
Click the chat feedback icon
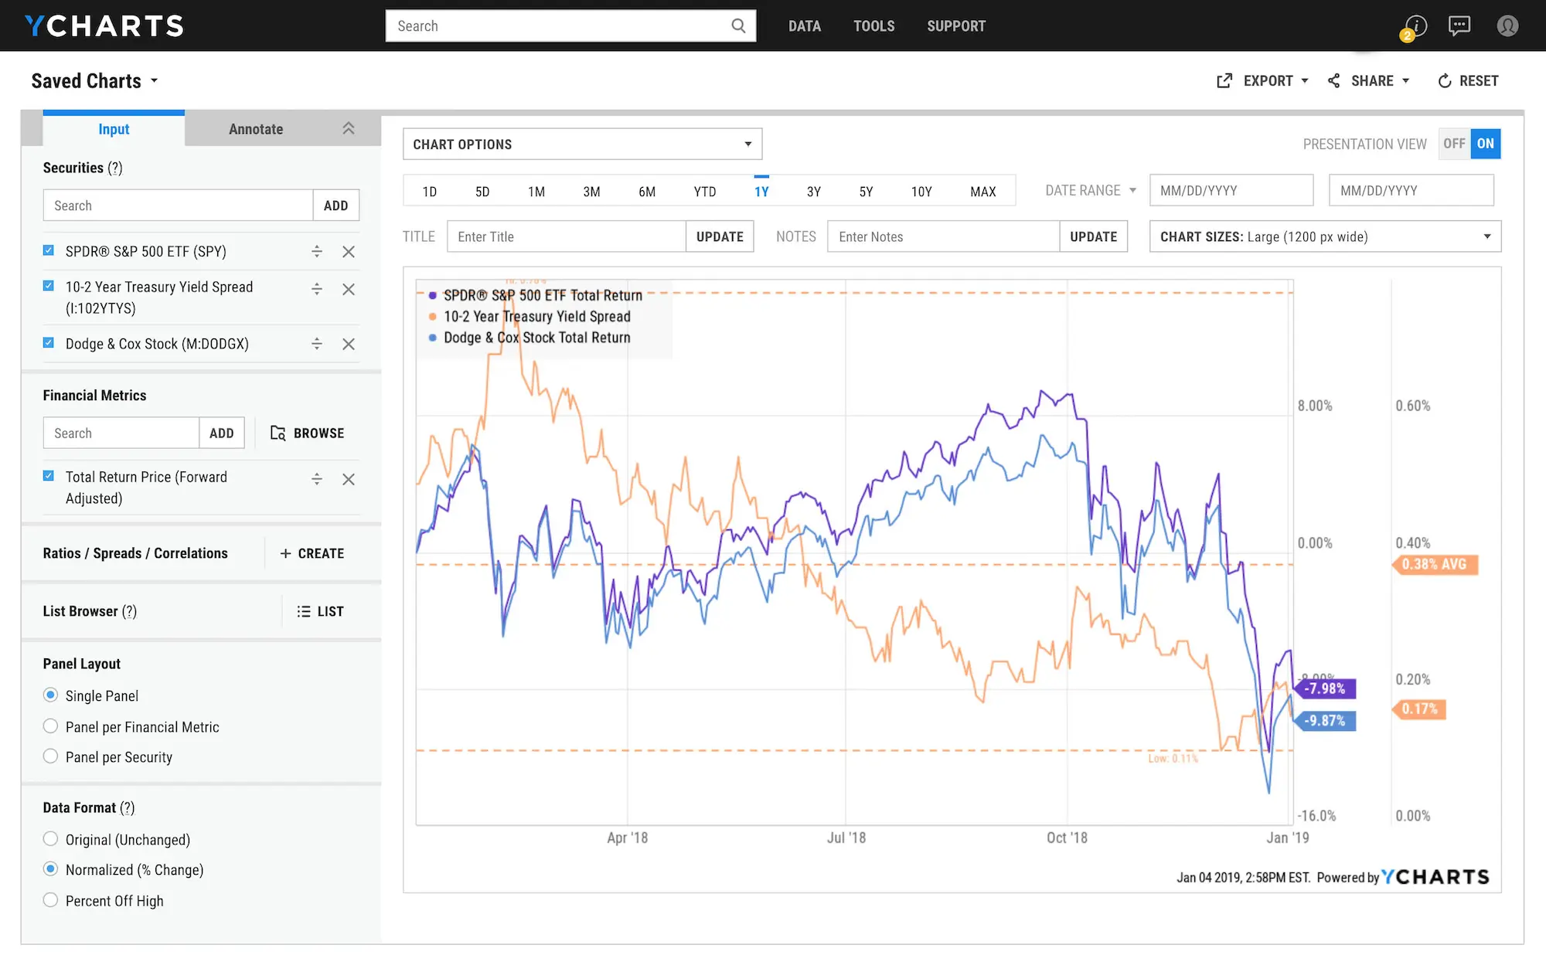coord(1460,25)
